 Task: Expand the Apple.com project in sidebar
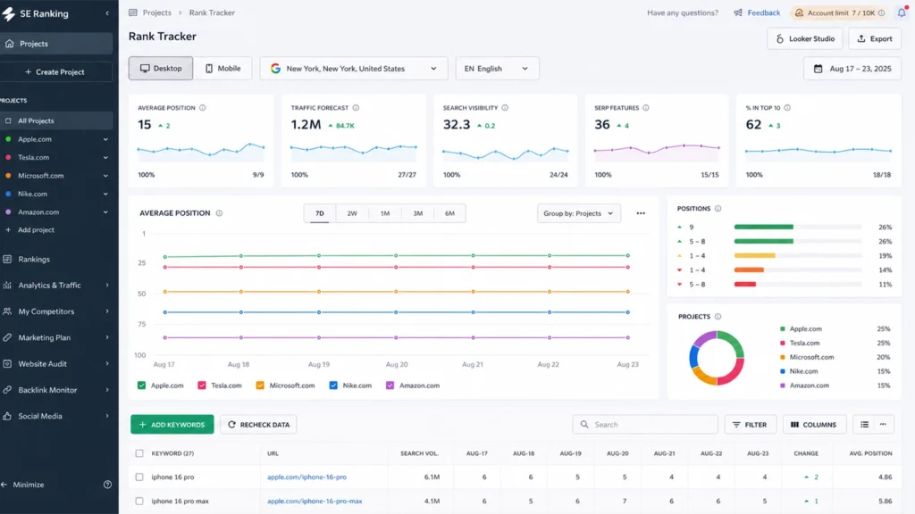tap(105, 139)
